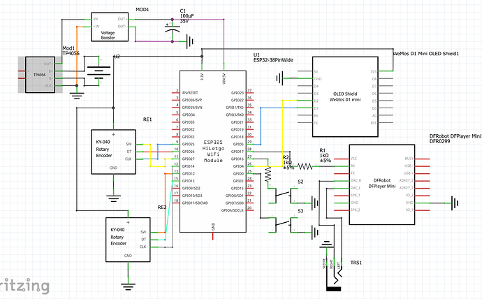Select the vertical resistor R2 symbol
Image resolution: width=482 pixels, height=299 pixels.
pos(268,174)
